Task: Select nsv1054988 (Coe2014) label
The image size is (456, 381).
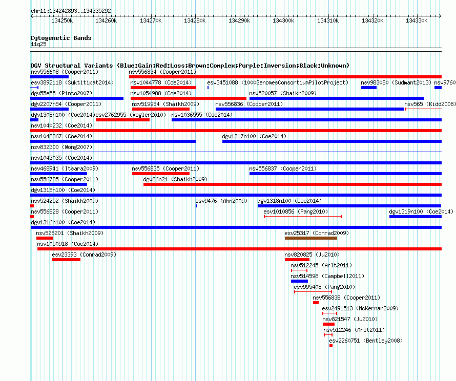Action: 161,93
